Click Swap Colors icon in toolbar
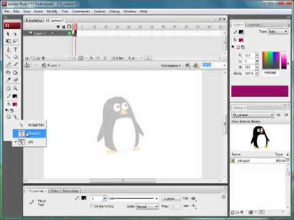The image size is (294, 220). [x=12, y=111]
